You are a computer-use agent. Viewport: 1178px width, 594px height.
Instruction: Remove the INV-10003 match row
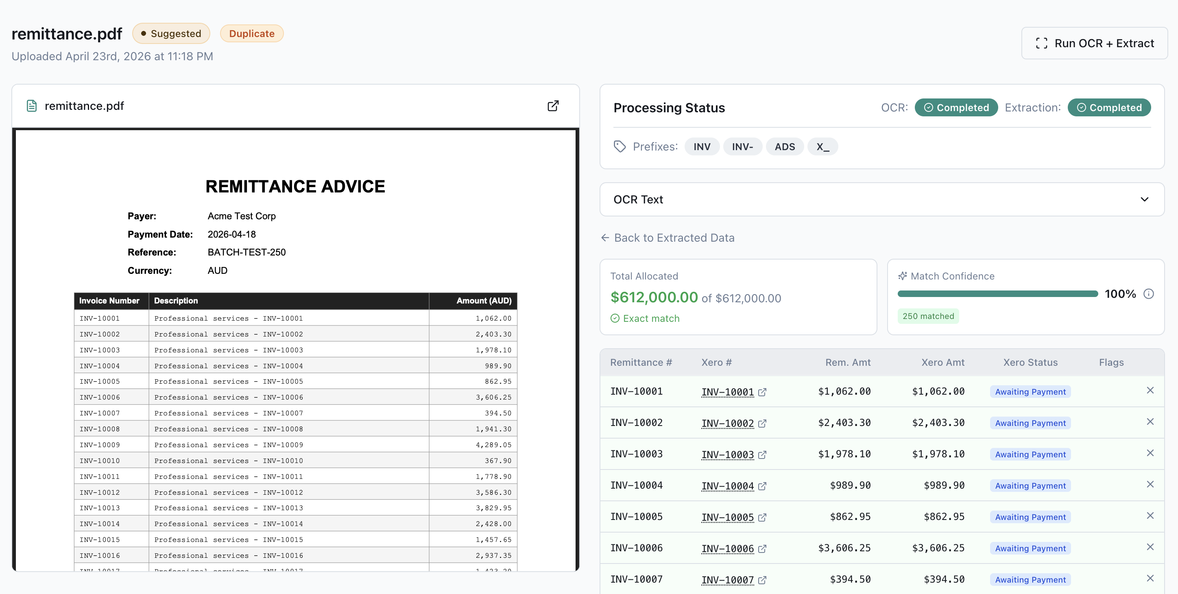coord(1150,453)
